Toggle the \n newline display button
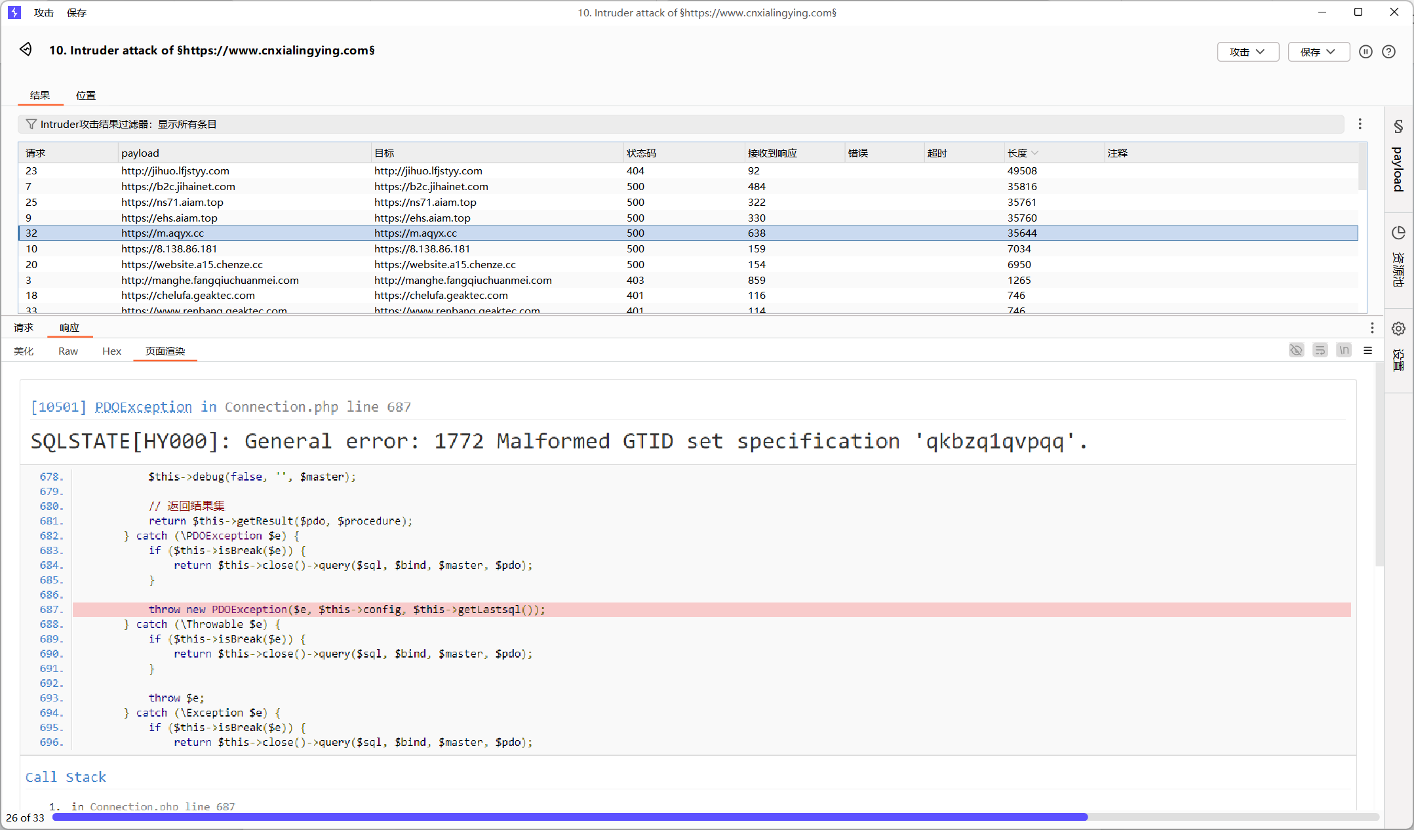1414x830 pixels. (1344, 351)
